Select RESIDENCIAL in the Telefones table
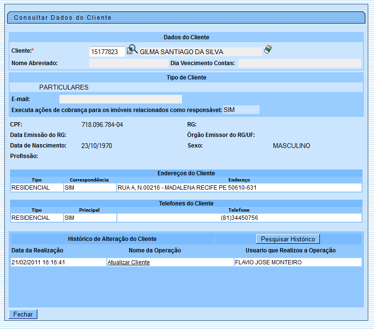374x329 pixels. (x=36, y=218)
